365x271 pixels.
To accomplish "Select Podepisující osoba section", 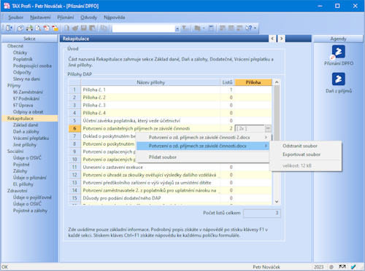I will coord(32,66).
